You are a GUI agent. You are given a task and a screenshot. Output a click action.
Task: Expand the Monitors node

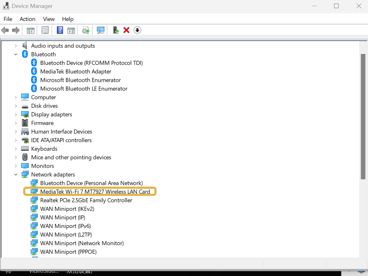click(16, 166)
